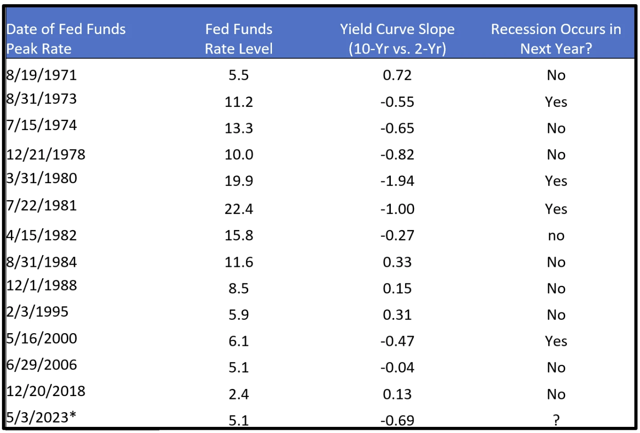Select the 'Fed Funds Rate Level' column header

239,39
